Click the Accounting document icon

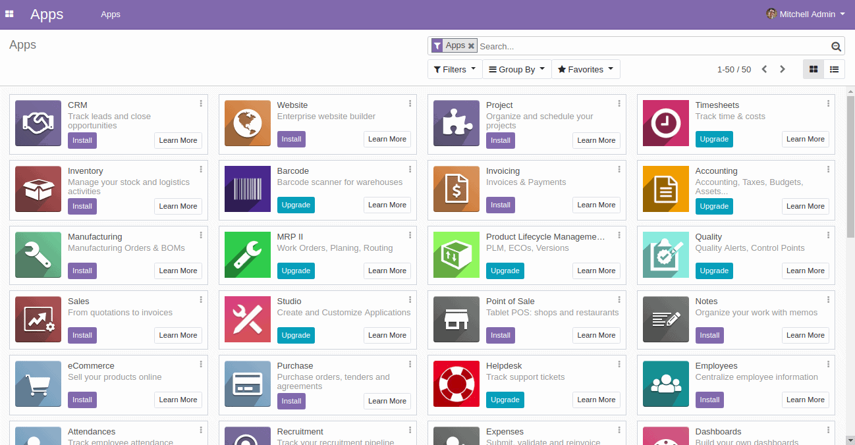[x=665, y=189]
